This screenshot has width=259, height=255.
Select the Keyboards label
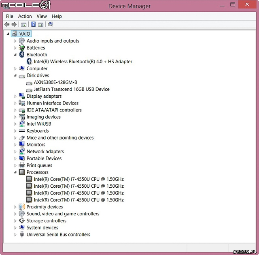tap(38, 131)
